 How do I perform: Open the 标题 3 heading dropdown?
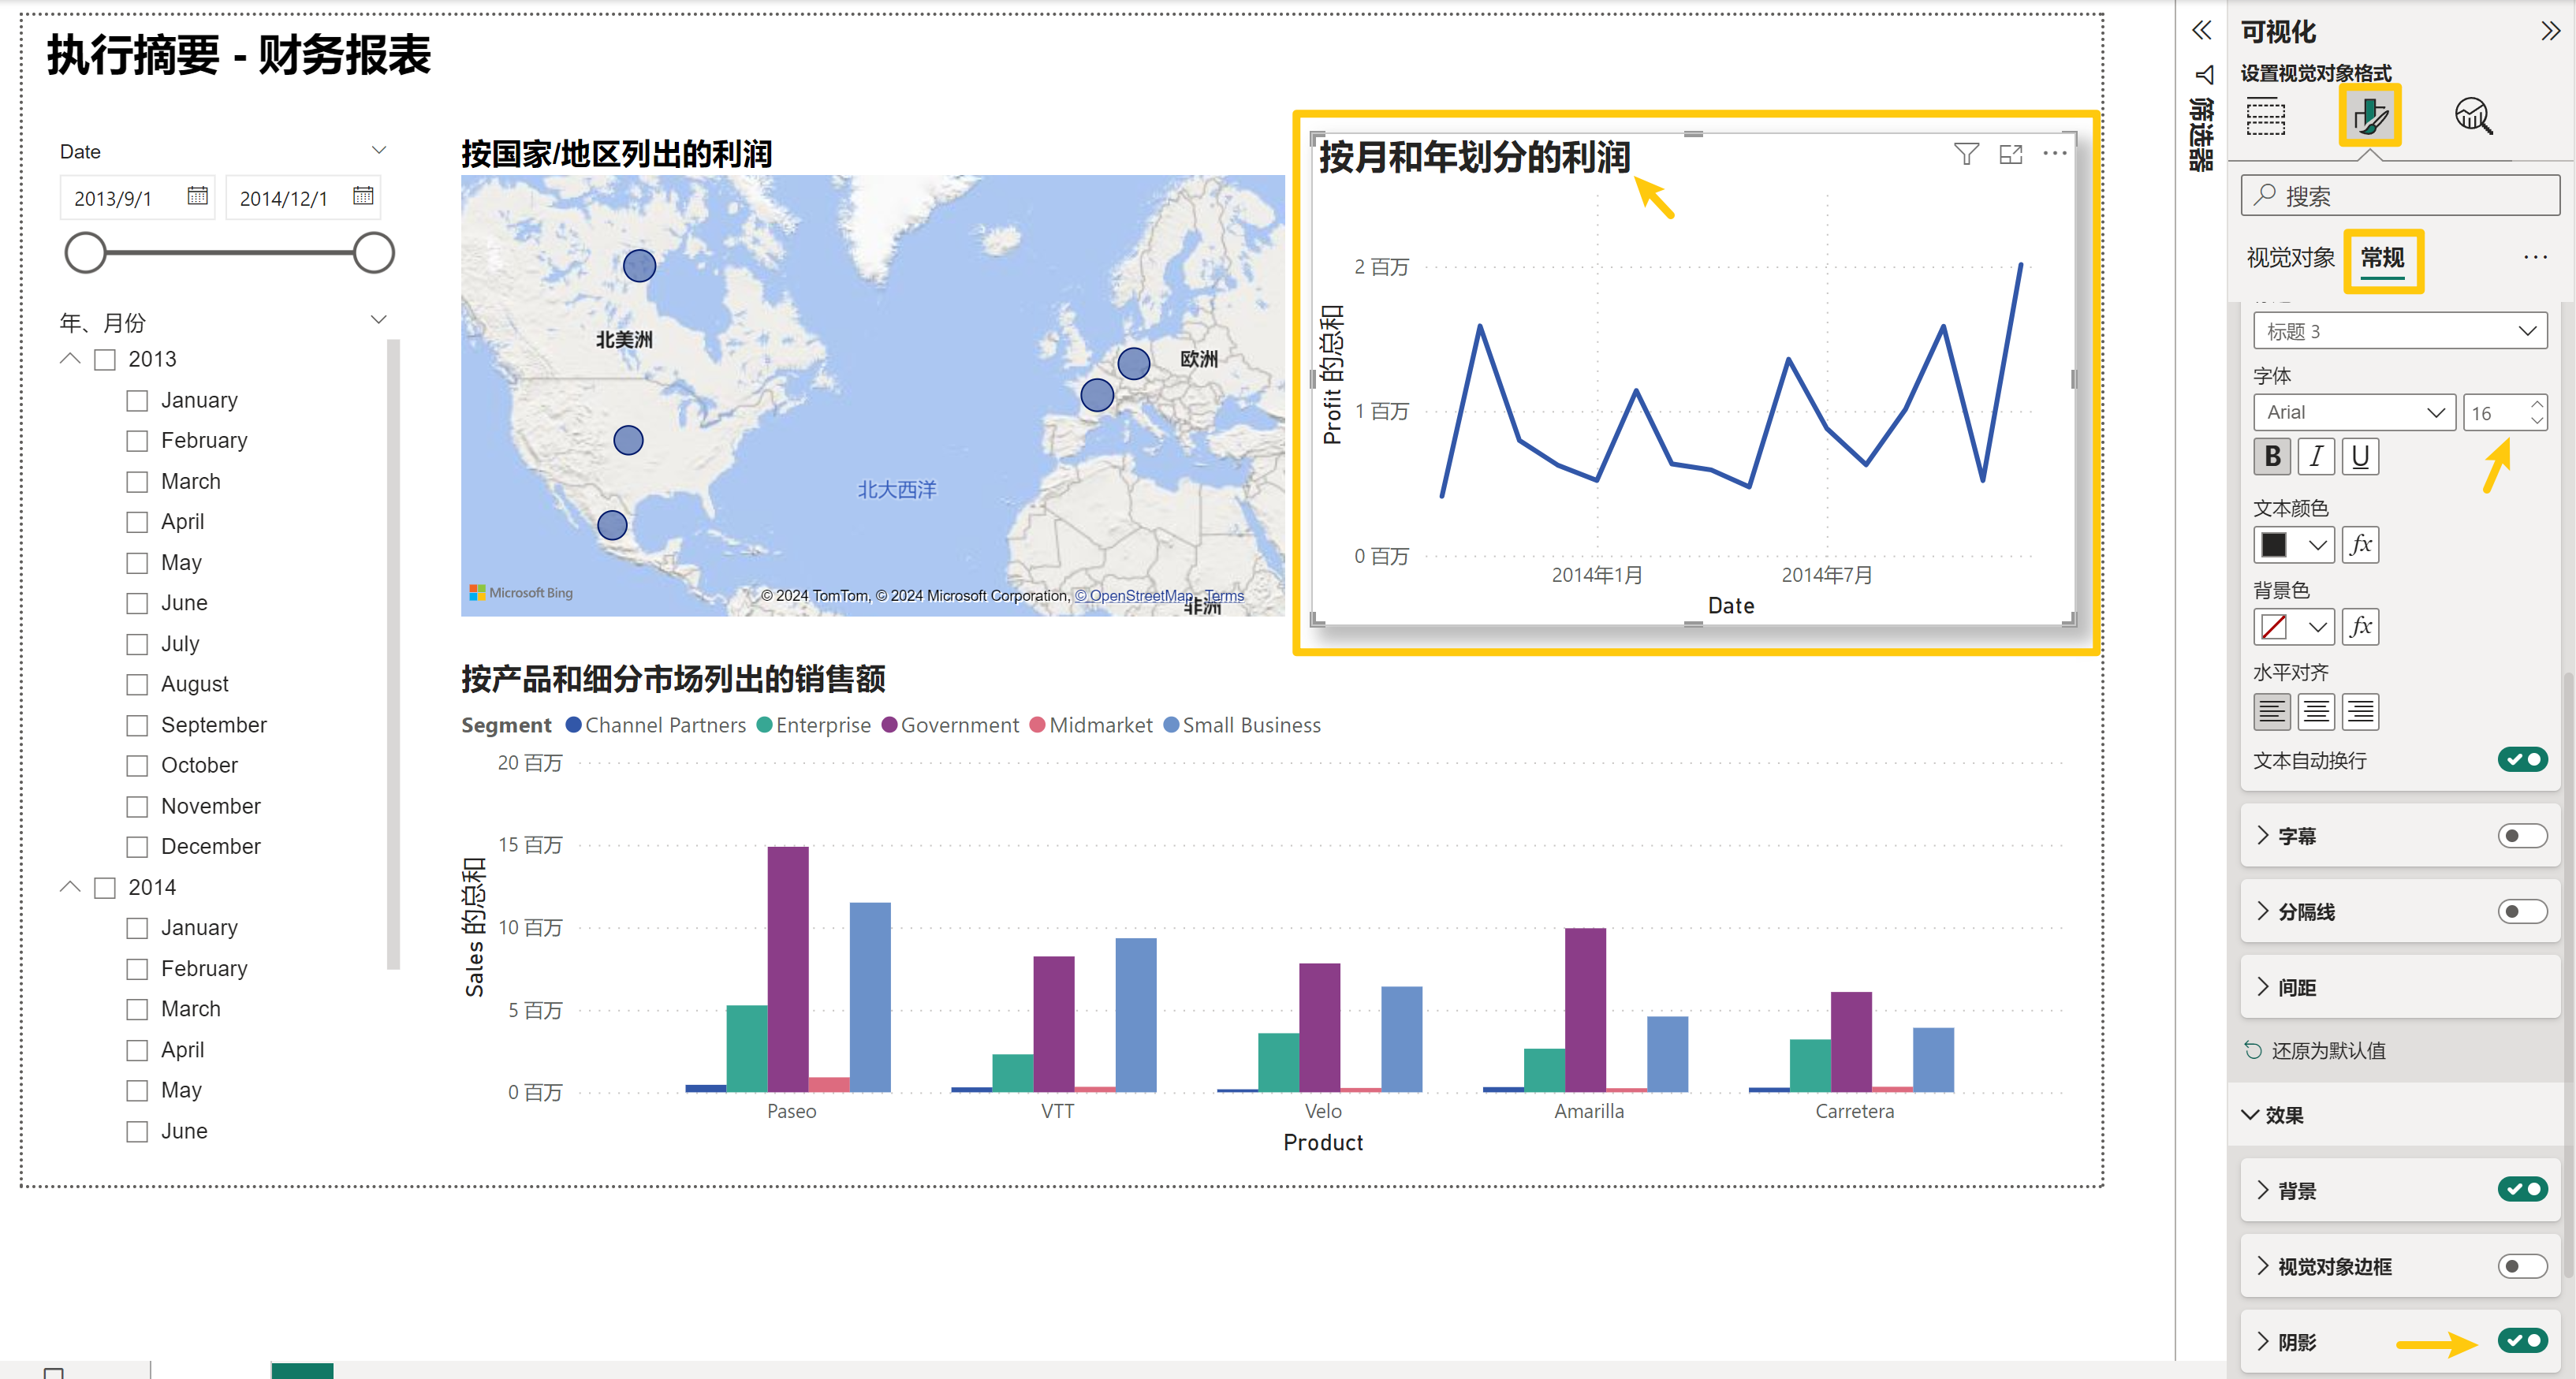click(2399, 331)
